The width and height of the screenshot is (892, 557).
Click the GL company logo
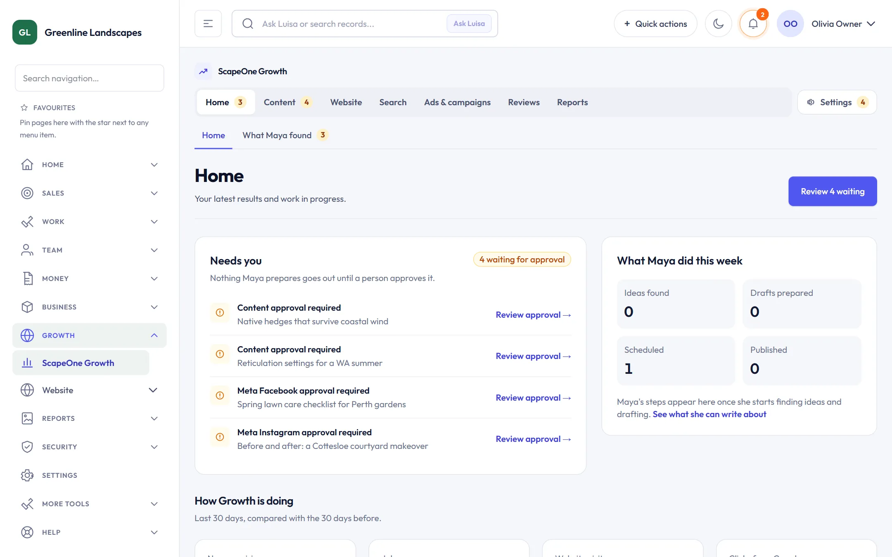[x=25, y=32]
